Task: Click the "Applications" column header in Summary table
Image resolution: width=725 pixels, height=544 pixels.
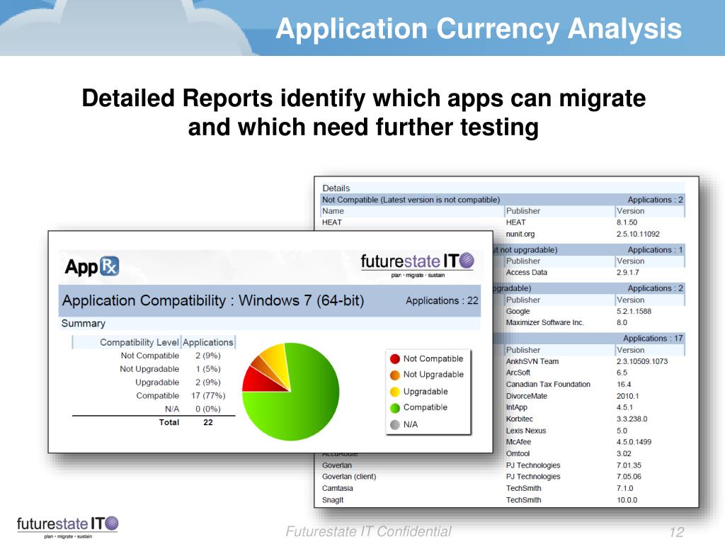Action: pyautogui.click(x=208, y=342)
